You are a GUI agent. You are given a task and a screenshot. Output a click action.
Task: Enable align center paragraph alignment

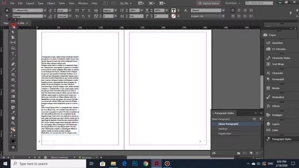point(239,10)
